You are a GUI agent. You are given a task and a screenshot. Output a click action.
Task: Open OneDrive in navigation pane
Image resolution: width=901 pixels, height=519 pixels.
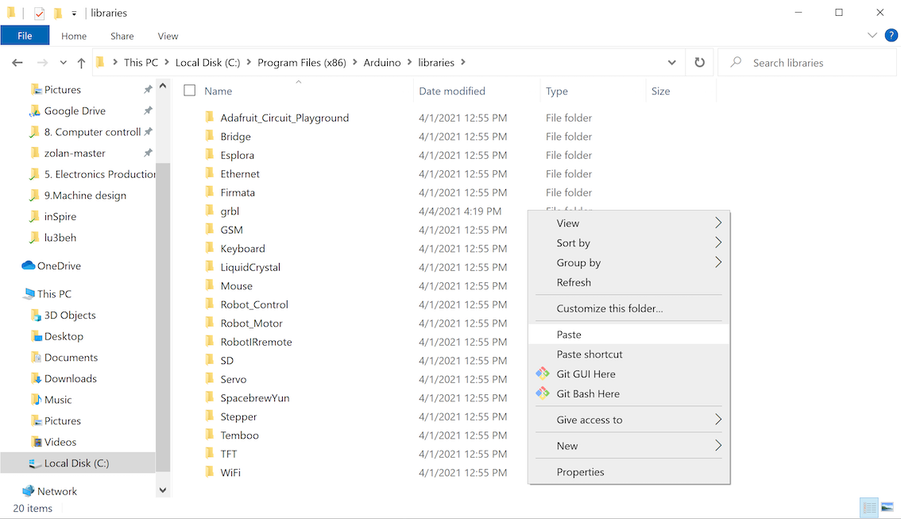click(59, 265)
